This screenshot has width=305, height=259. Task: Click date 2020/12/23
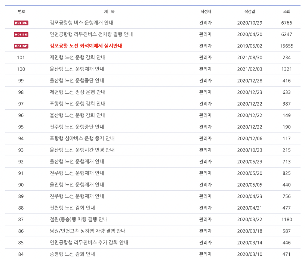[250, 92]
